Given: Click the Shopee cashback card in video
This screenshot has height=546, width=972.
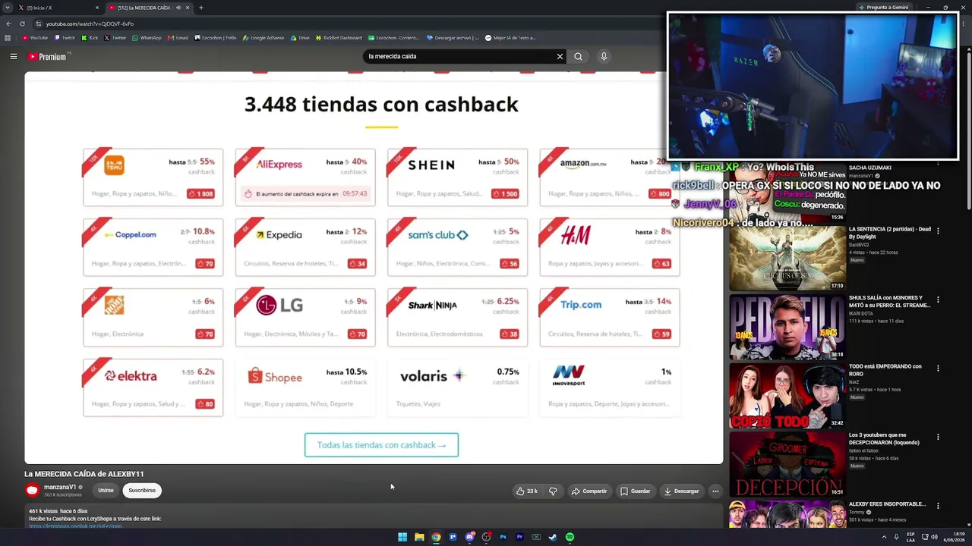Looking at the screenshot, I should coord(305,388).
